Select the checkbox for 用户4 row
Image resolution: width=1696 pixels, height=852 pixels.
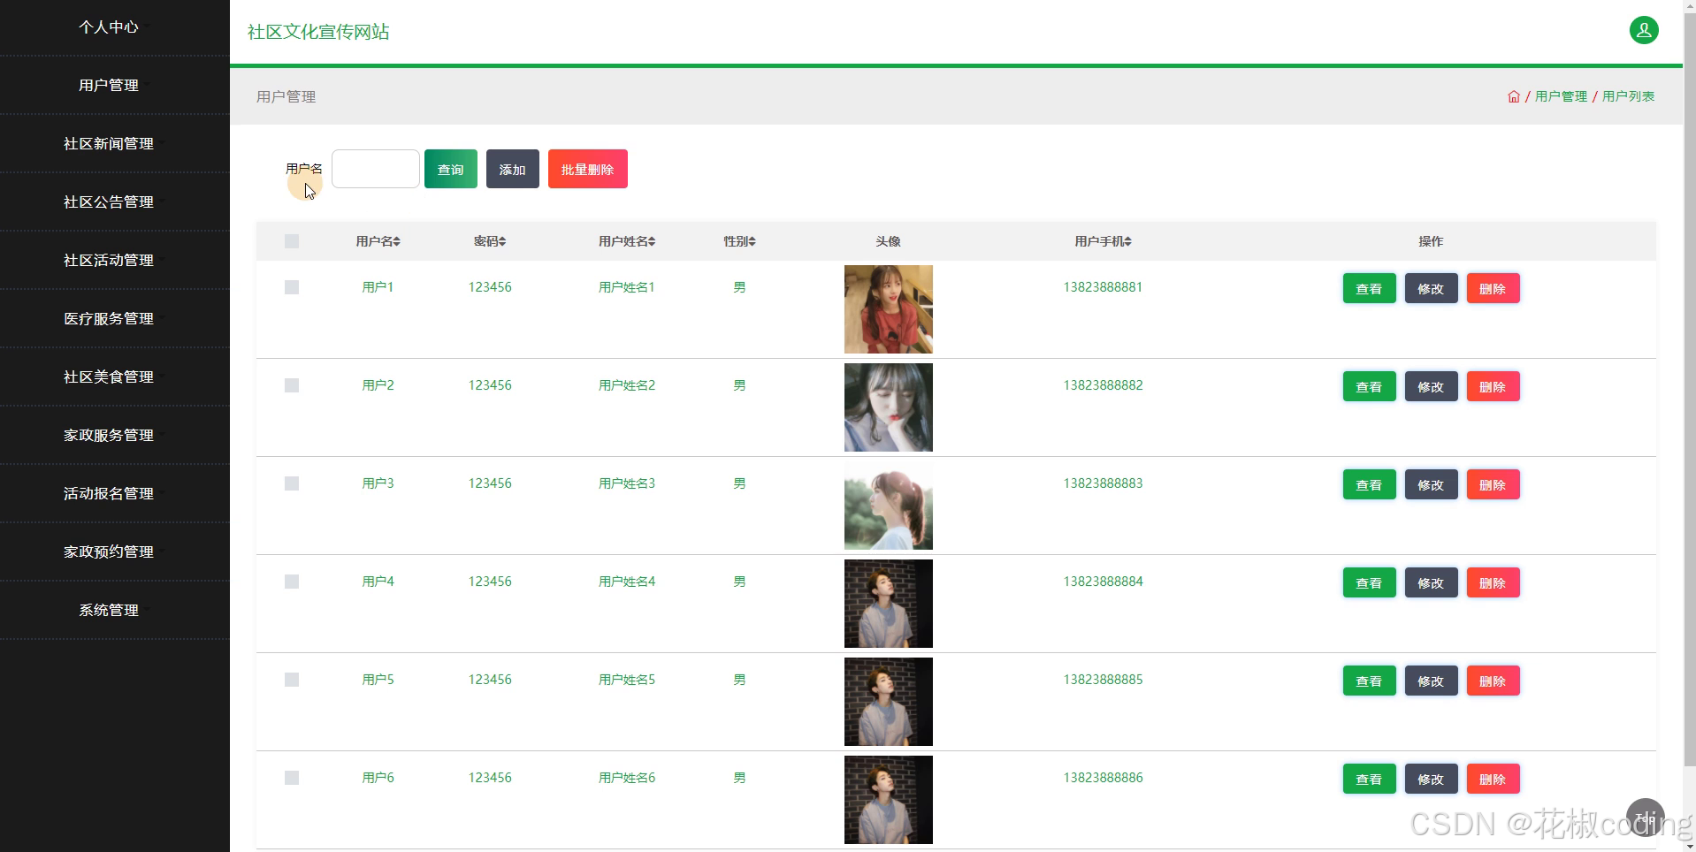[292, 582]
